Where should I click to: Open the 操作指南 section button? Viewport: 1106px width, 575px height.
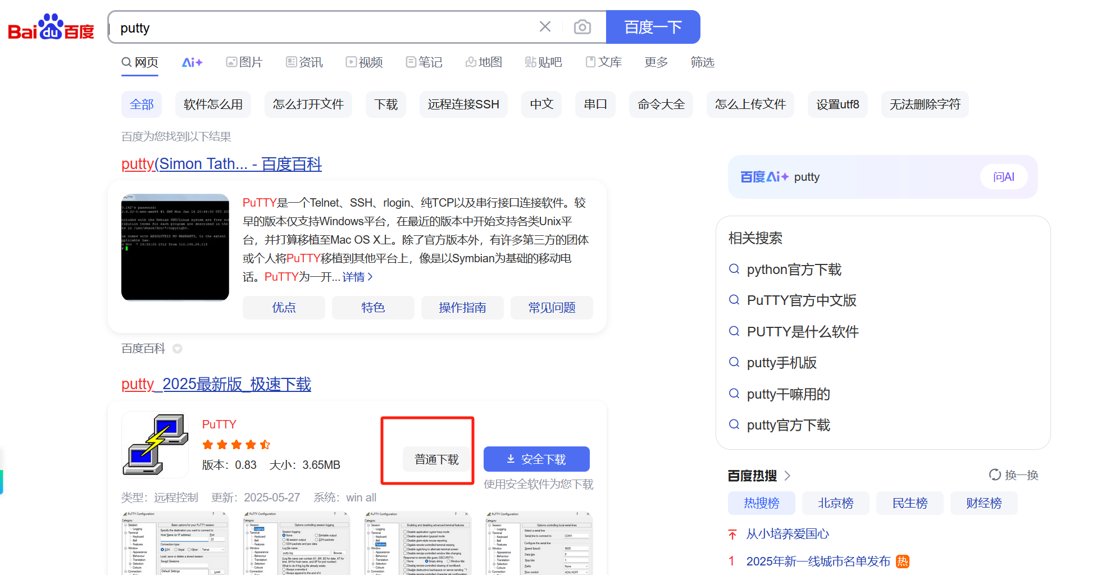pyautogui.click(x=462, y=308)
